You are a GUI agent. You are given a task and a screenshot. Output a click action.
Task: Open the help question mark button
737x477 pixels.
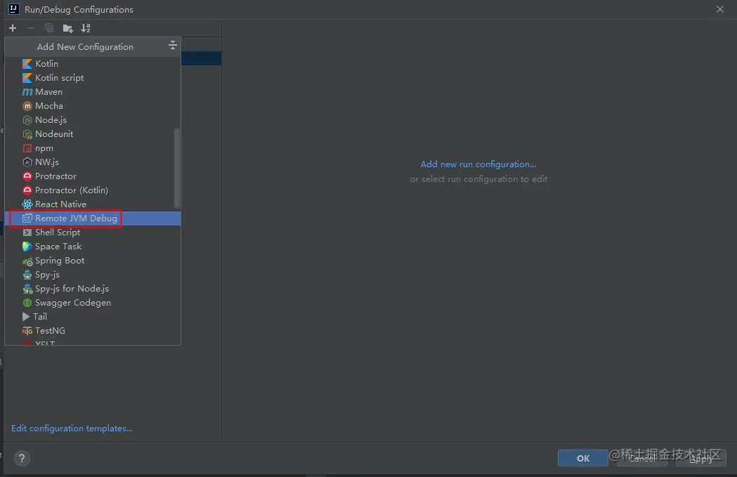pos(22,458)
